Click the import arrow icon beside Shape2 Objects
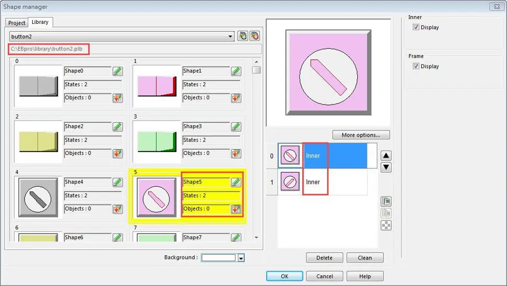Viewport: 507px width, 286px height. pyautogui.click(x=118, y=153)
